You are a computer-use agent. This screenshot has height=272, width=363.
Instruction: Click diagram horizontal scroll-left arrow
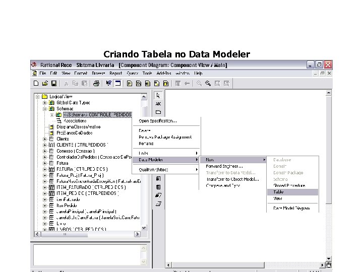coord(168,265)
